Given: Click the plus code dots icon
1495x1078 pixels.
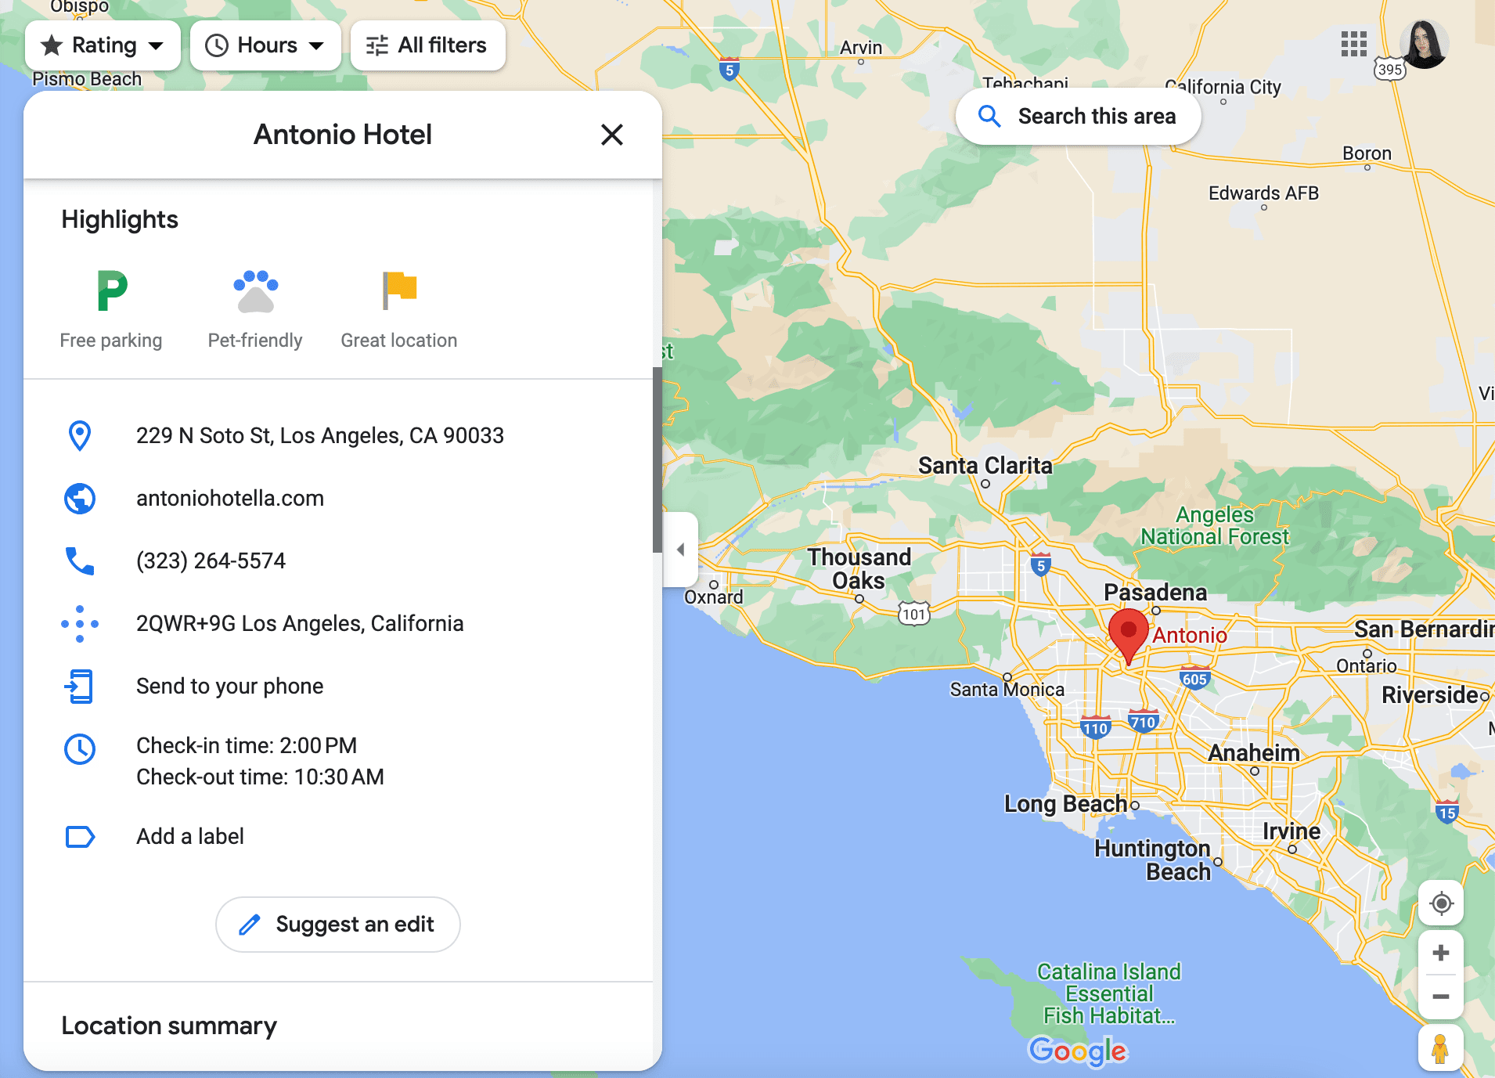Looking at the screenshot, I should (x=80, y=624).
